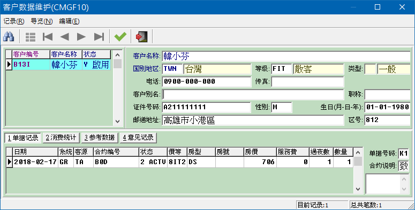
Task: Edit 邮递地址 field 高雄市小港區
Action: point(253,120)
